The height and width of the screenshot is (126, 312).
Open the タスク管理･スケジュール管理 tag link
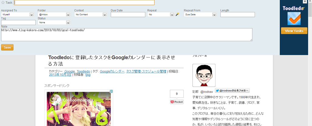tap(146, 71)
